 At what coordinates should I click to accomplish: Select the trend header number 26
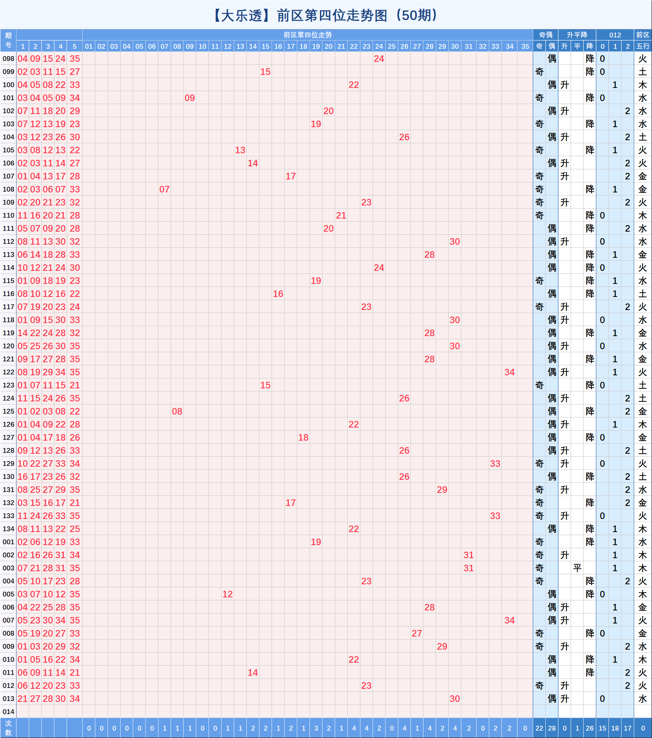(x=404, y=46)
